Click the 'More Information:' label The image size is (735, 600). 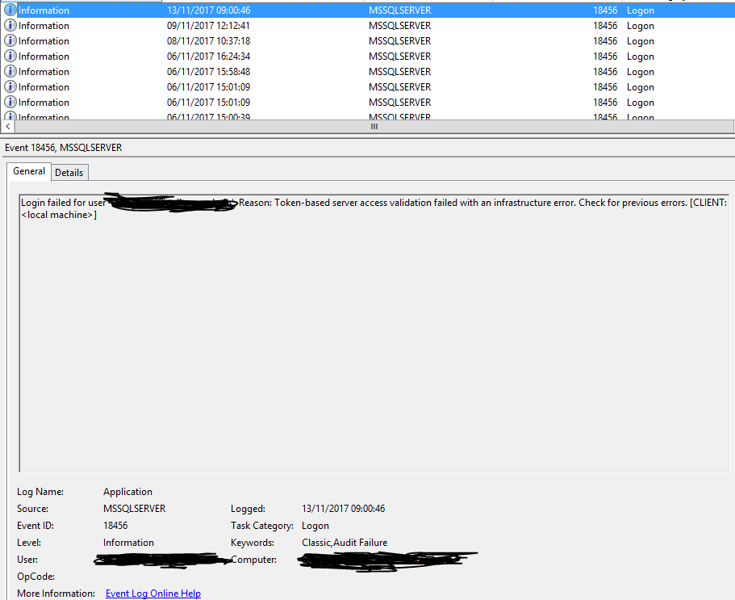[x=56, y=594]
